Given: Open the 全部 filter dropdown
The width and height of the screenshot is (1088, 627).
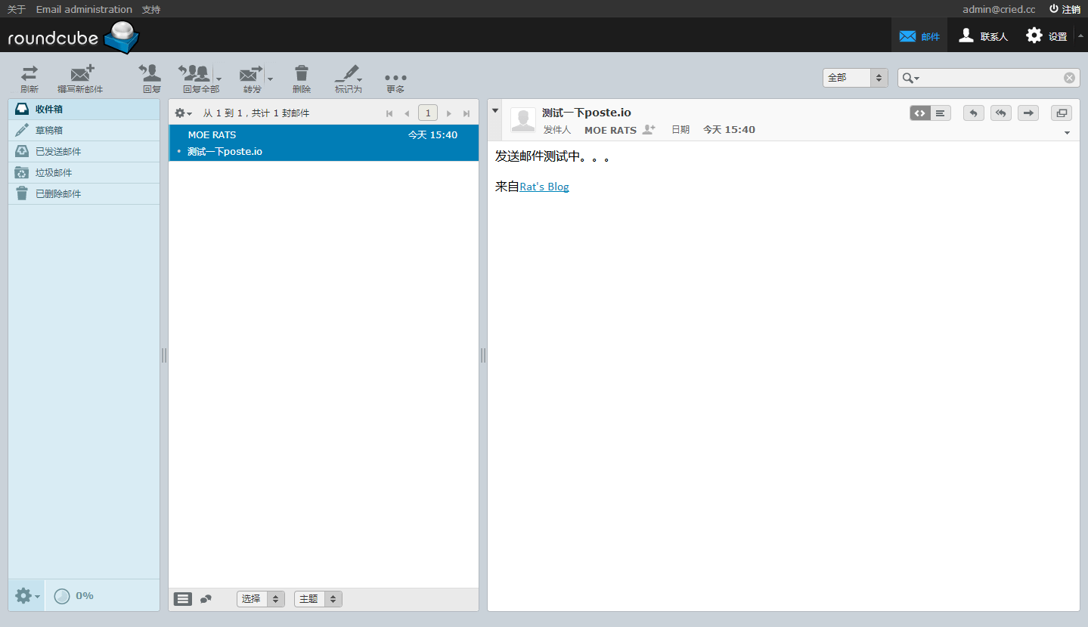Looking at the screenshot, I should [855, 78].
